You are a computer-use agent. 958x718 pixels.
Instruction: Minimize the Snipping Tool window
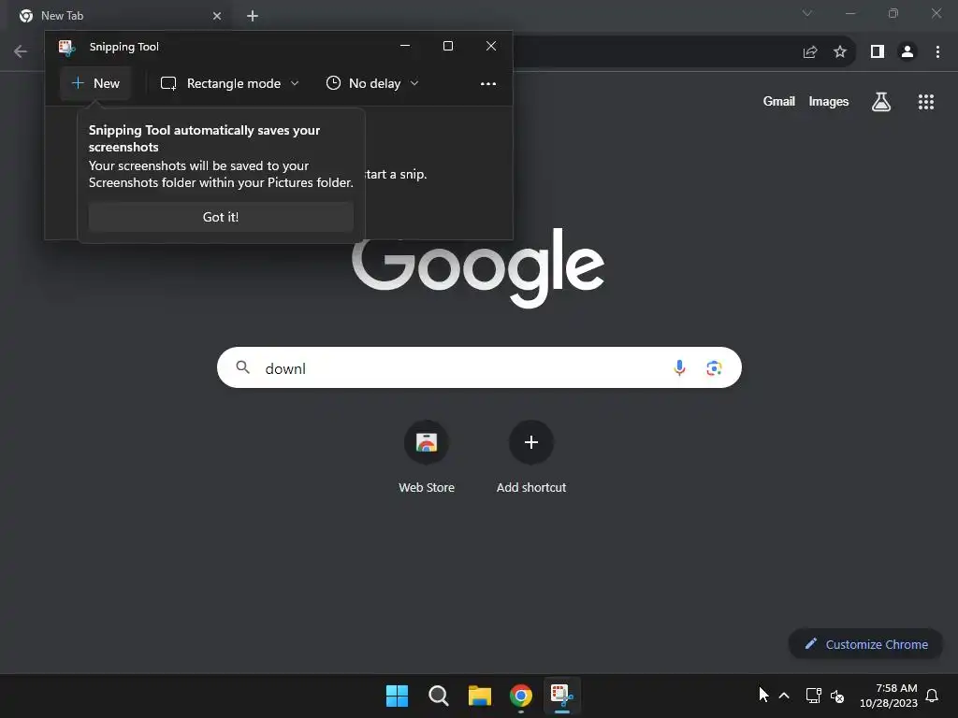coord(404,46)
